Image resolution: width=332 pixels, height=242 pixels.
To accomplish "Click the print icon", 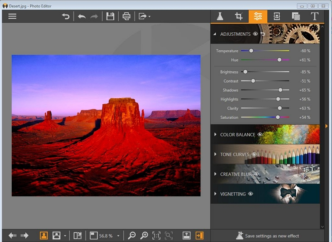I will (x=127, y=16).
